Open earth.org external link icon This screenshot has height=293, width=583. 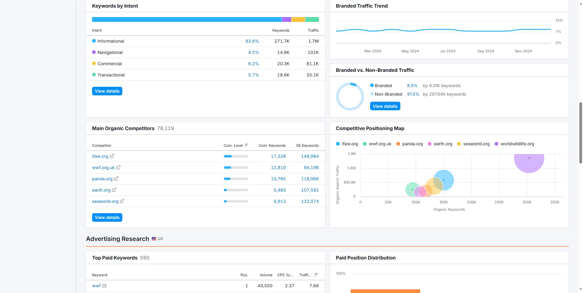(114, 190)
